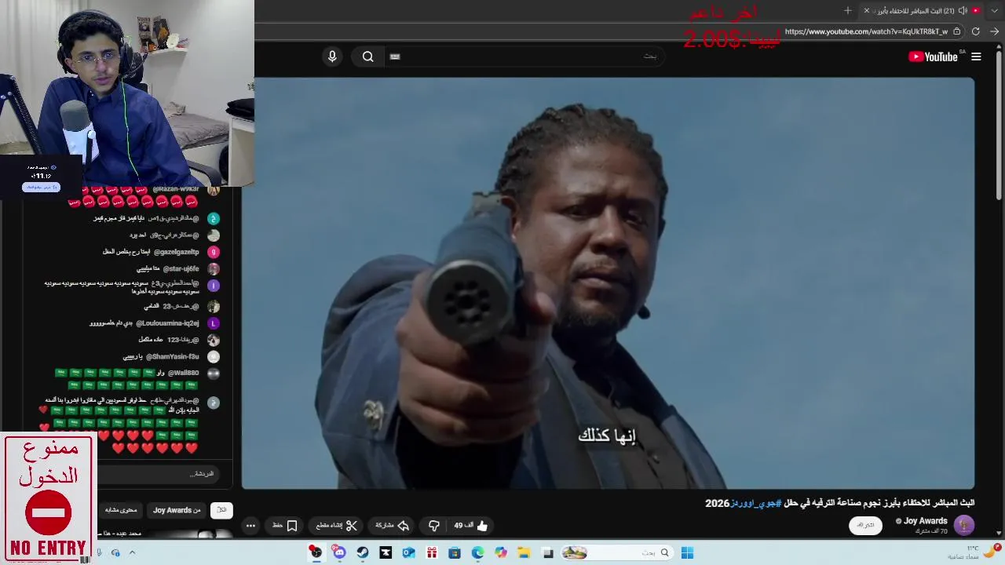Select the related content chip
The image size is (1005, 565).
point(121,510)
